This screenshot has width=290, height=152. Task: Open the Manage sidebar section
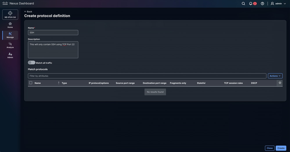10,35
